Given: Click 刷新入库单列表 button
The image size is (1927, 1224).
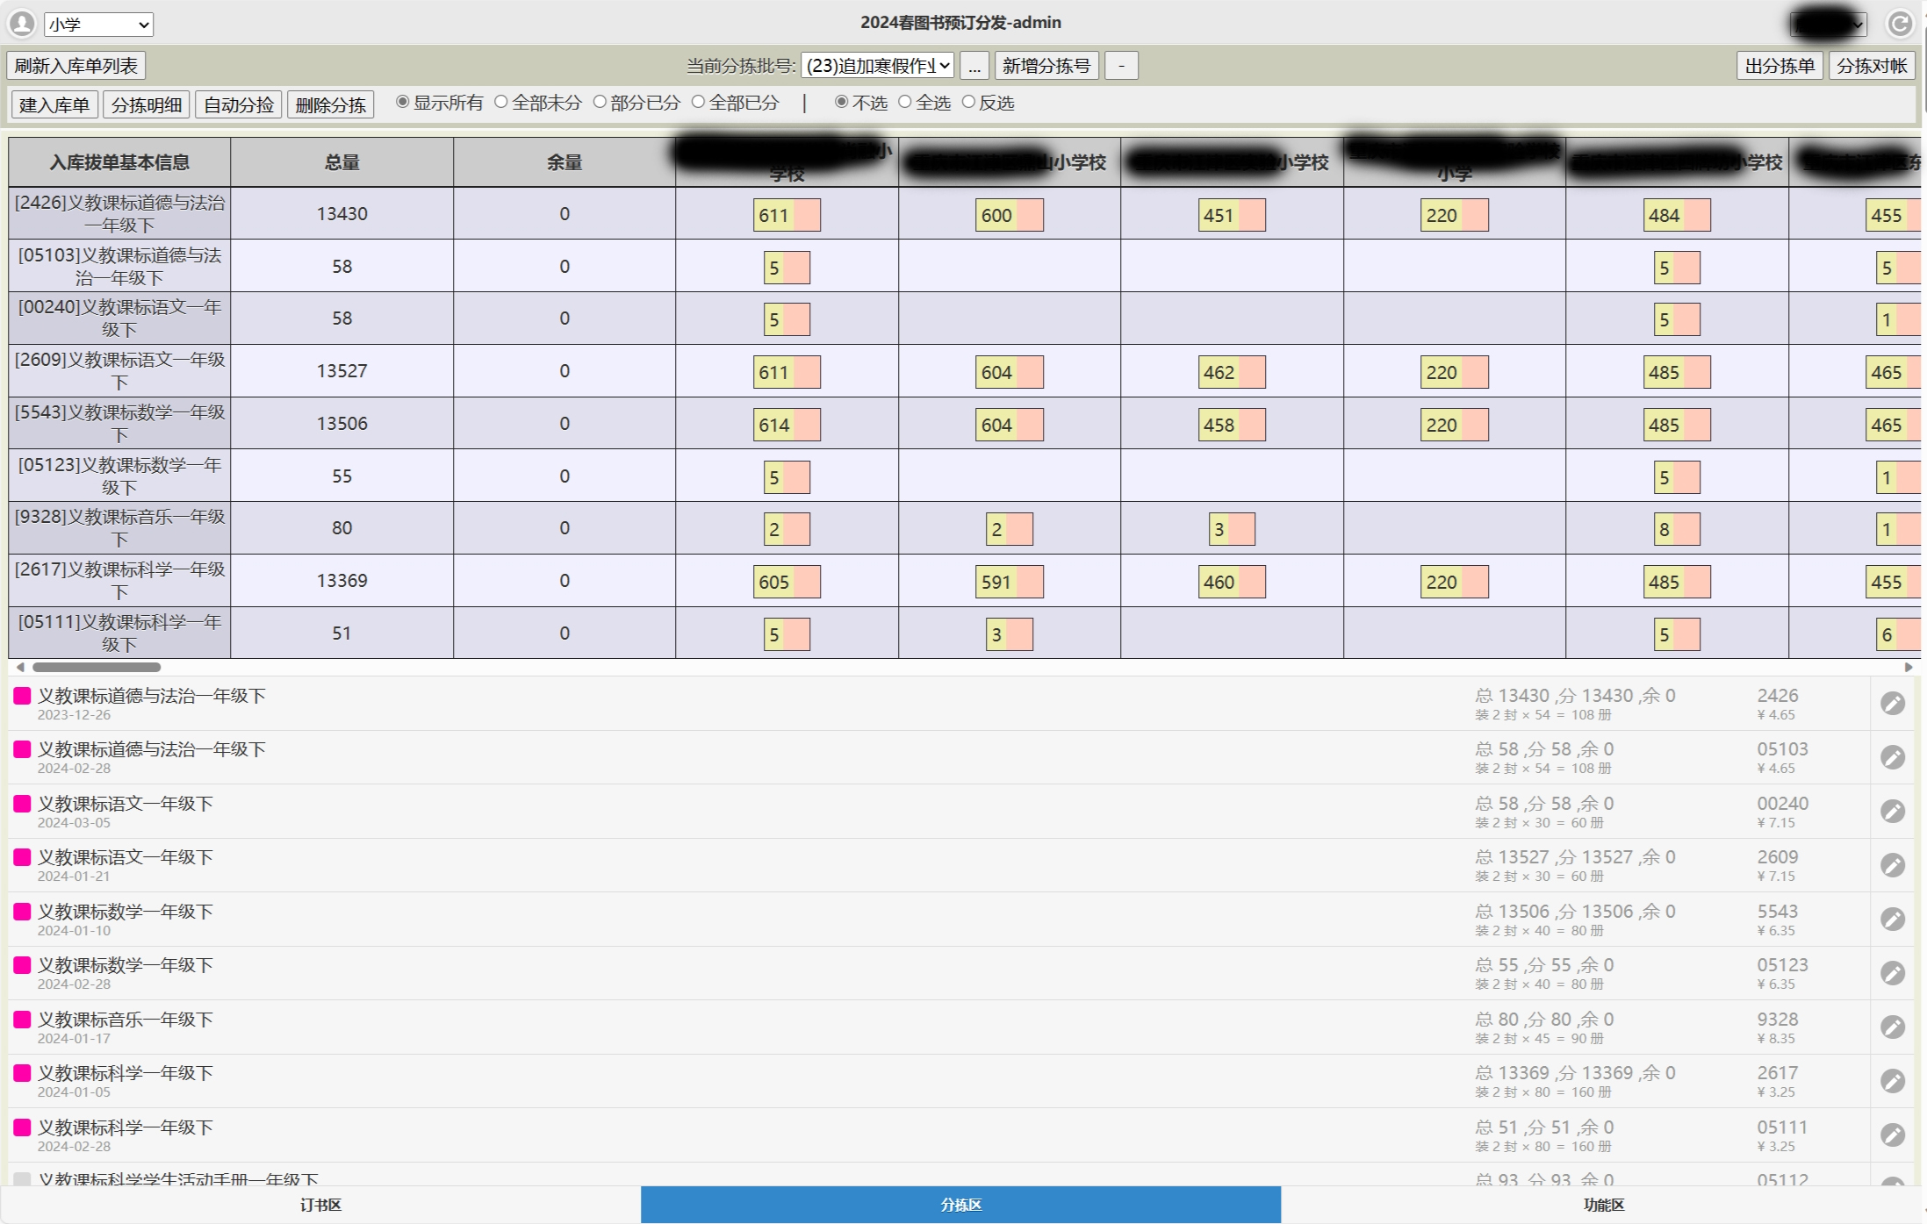Looking at the screenshot, I should 76,66.
